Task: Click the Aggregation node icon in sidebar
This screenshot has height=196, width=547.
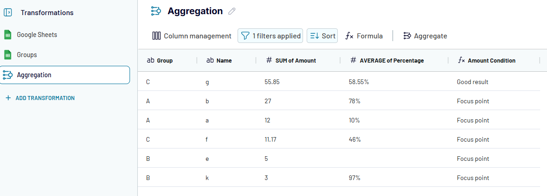Action: click(x=7, y=75)
